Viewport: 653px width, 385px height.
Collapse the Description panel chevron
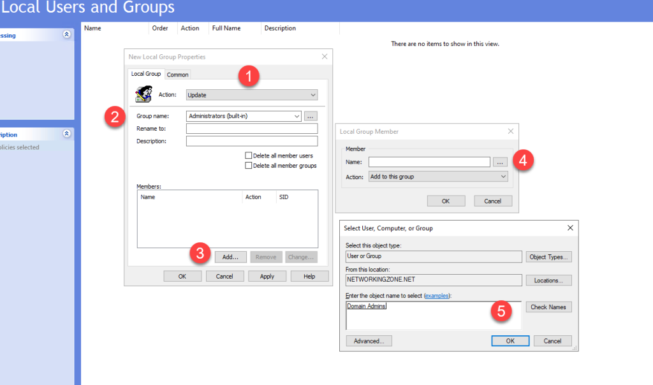66,134
